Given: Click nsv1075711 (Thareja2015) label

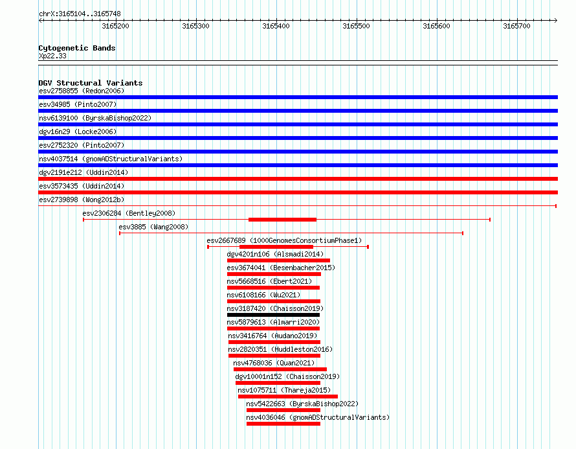Looking at the screenshot, I should pos(284,390).
